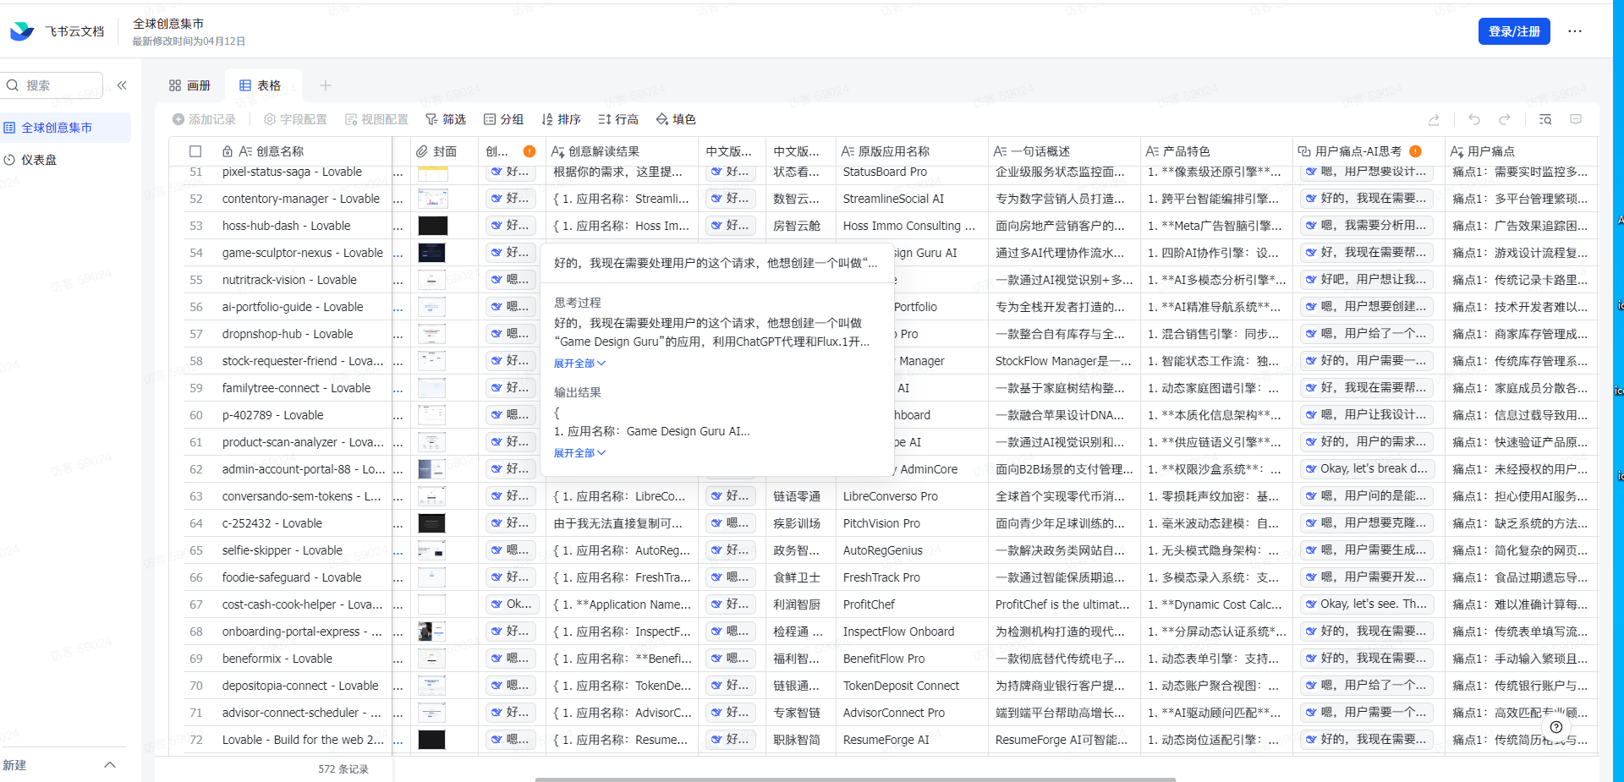Switch to the 画册 tab

189,85
